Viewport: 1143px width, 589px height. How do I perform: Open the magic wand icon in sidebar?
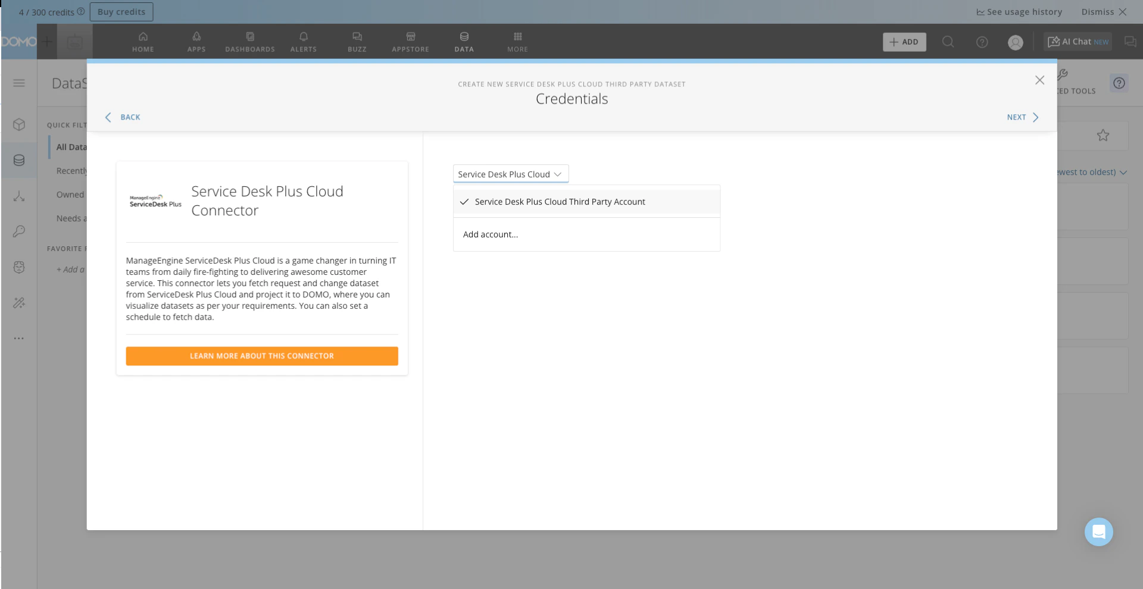tap(19, 303)
